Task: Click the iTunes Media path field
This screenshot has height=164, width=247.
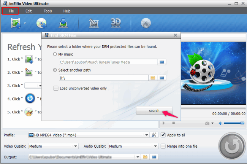Action: [x=108, y=62]
